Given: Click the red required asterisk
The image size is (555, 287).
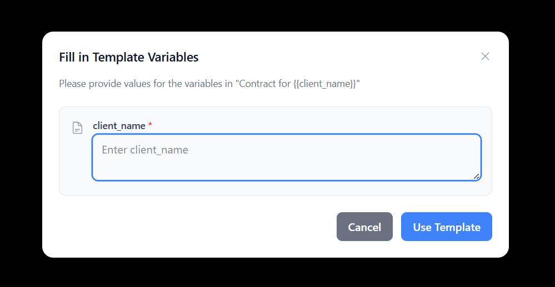Looking at the screenshot, I should tap(150, 125).
